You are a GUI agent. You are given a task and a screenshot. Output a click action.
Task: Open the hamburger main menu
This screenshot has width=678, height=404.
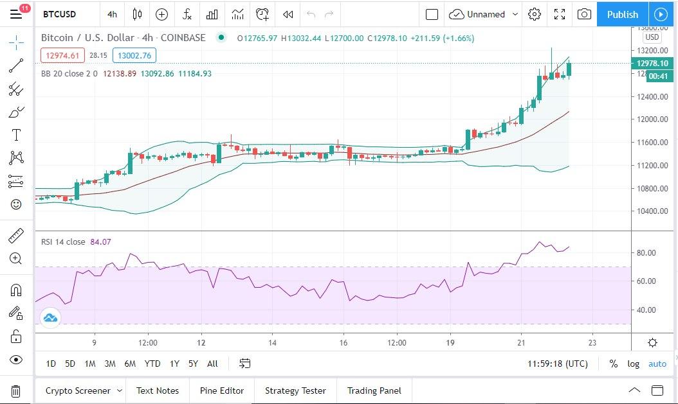tap(16, 14)
